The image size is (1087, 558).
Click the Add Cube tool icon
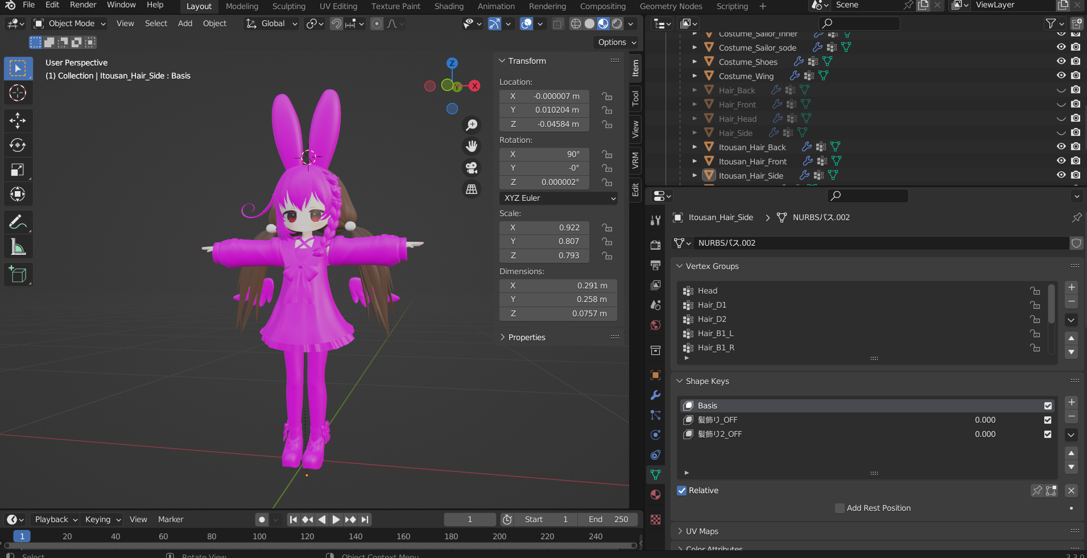(x=18, y=275)
